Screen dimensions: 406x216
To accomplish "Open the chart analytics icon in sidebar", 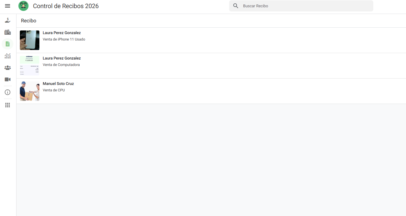I will coord(8,56).
